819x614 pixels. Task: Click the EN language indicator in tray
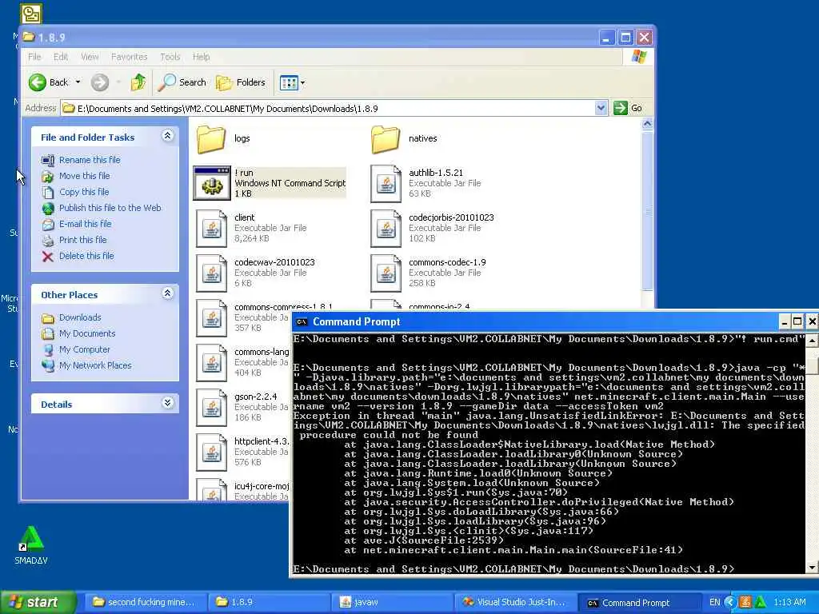tap(714, 602)
